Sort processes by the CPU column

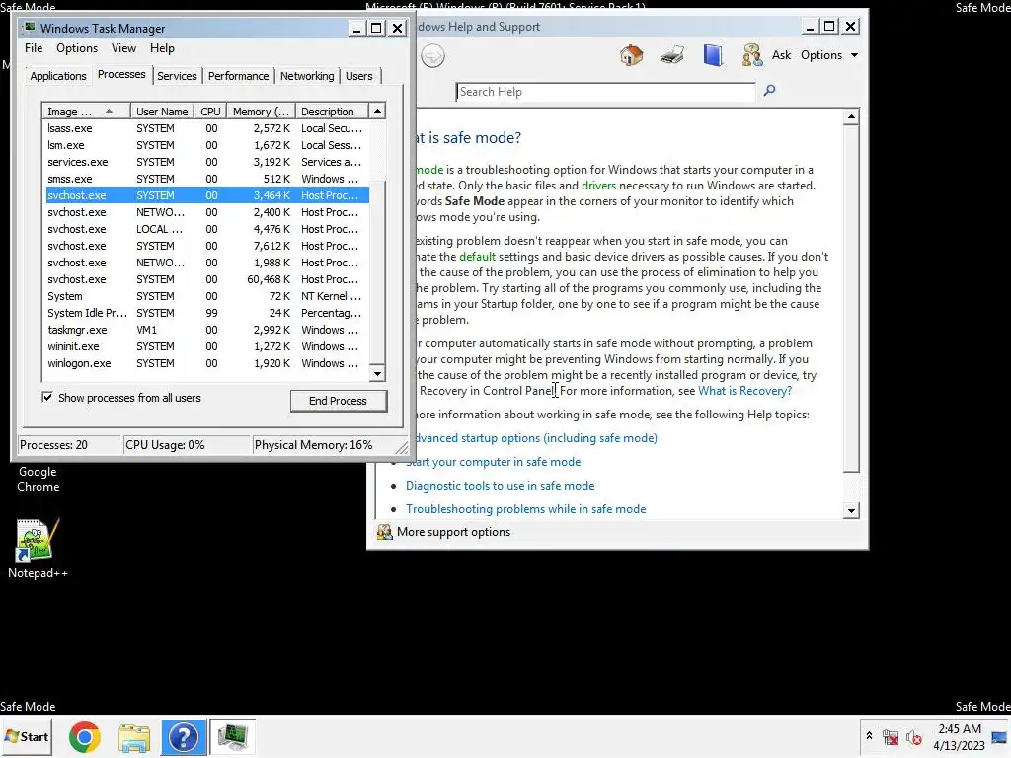[x=210, y=111]
